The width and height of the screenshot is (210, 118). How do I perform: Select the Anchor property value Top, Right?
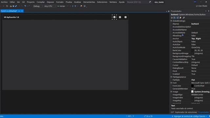196,39
